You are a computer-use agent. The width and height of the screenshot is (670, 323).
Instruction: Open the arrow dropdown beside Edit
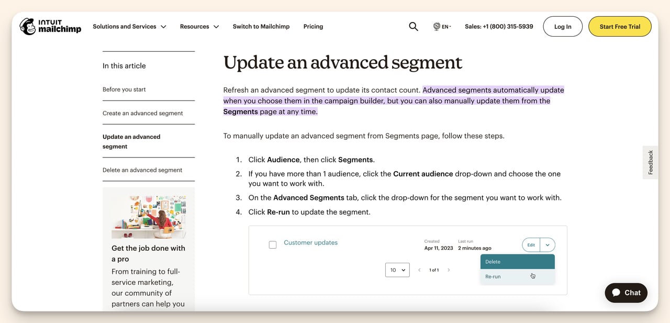tap(548, 244)
